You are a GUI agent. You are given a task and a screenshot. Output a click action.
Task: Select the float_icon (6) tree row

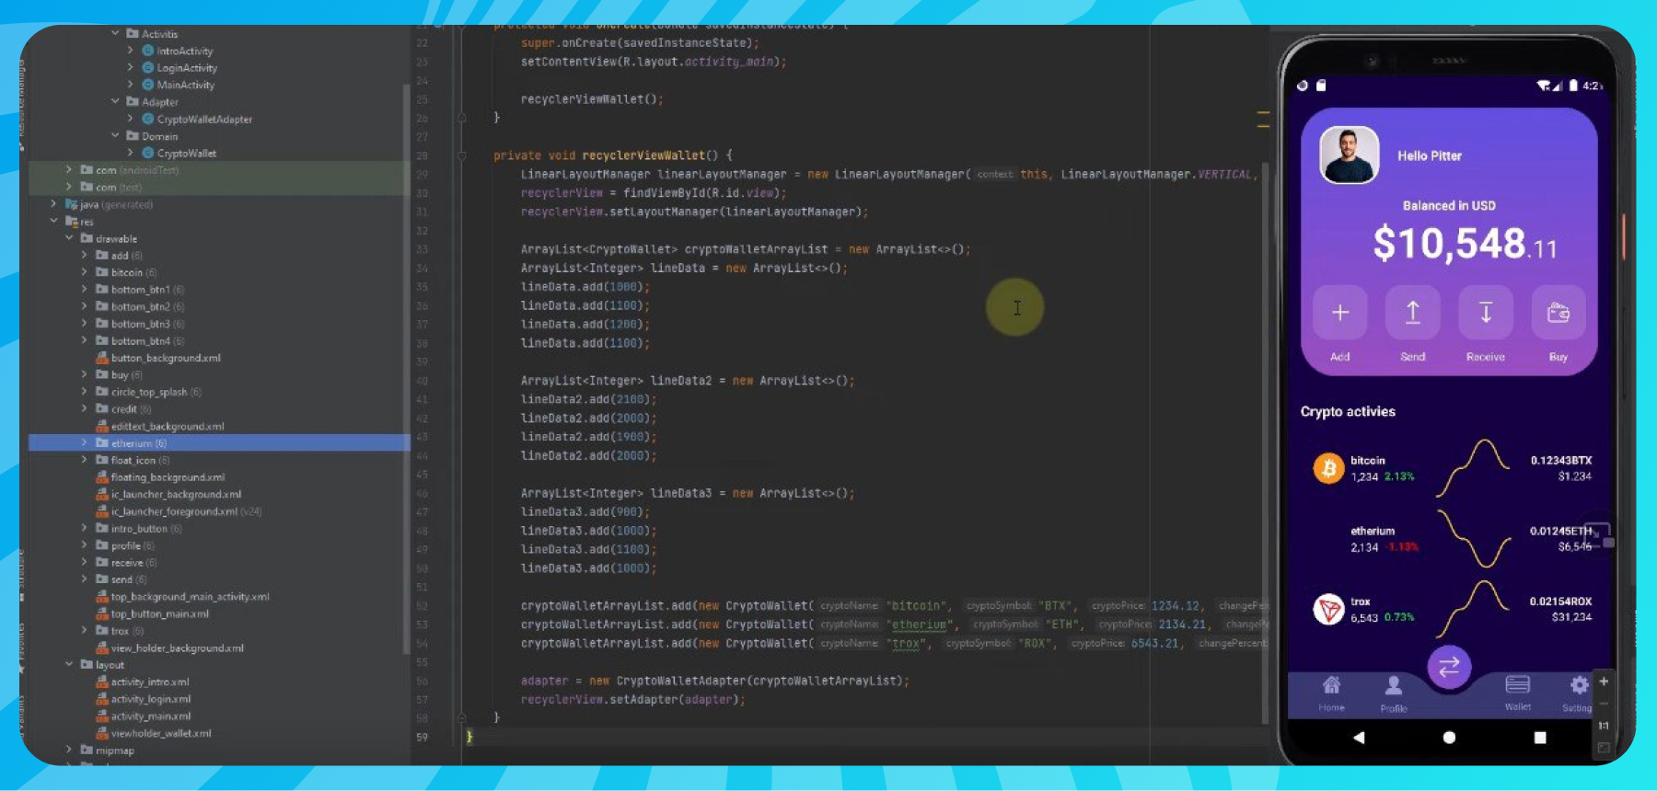[219, 460]
